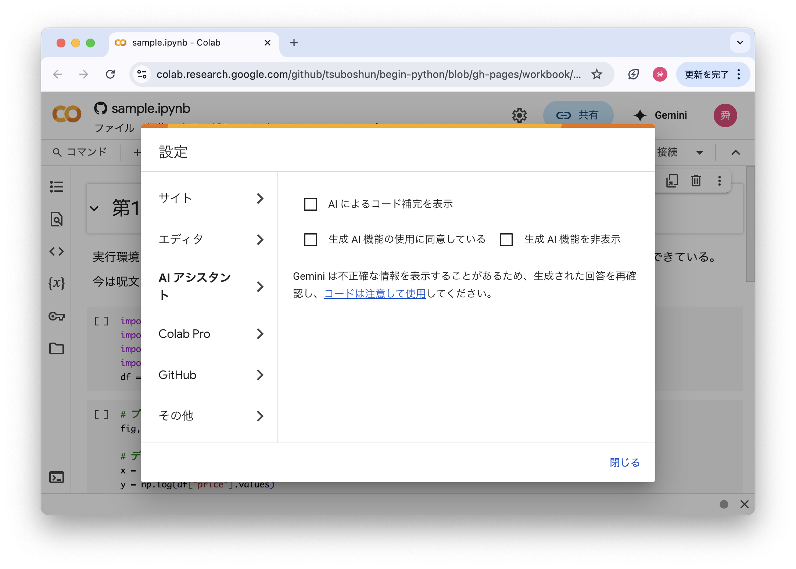
Task: Open a new browser tab
Action: pos(294,43)
